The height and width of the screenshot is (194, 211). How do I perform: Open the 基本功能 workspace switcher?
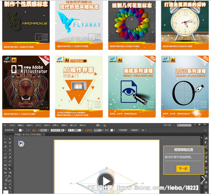168,125
